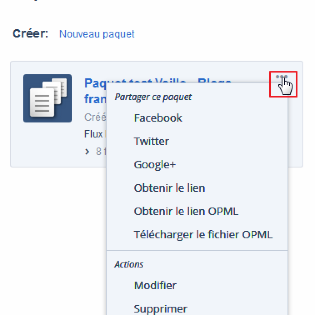The height and width of the screenshot is (315, 315).
Task: Share this bundle on Twitter
Action: point(151,141)
